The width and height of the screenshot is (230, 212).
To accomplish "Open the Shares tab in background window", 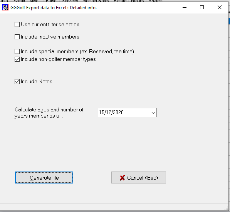I will pyautogui.click(x=155, y=1).
